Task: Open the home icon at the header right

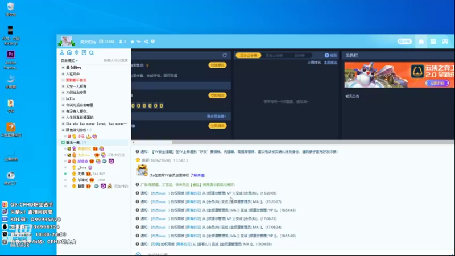Action: point(421,42)
